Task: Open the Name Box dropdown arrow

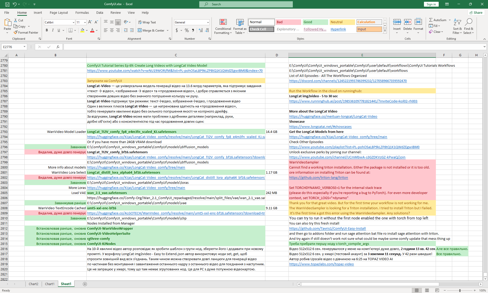Action: 24,47
